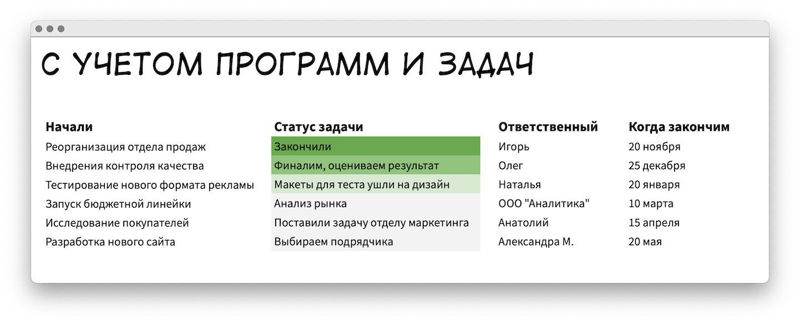Select the task "Разработка нового сайта"
Screen dimensions: 800x324
click(110, 241)
